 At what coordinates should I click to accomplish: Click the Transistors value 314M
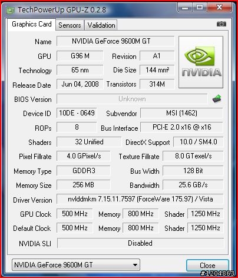coord(157,84)
